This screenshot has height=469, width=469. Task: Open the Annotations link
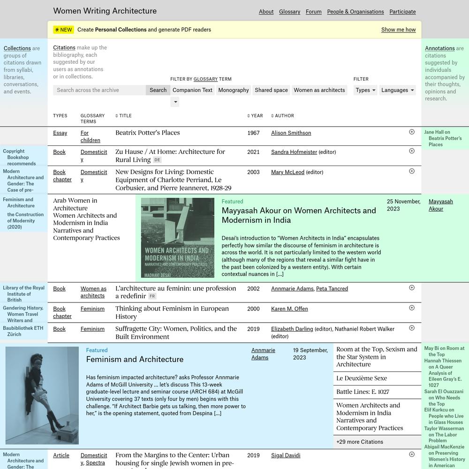(x=440, y=48)
